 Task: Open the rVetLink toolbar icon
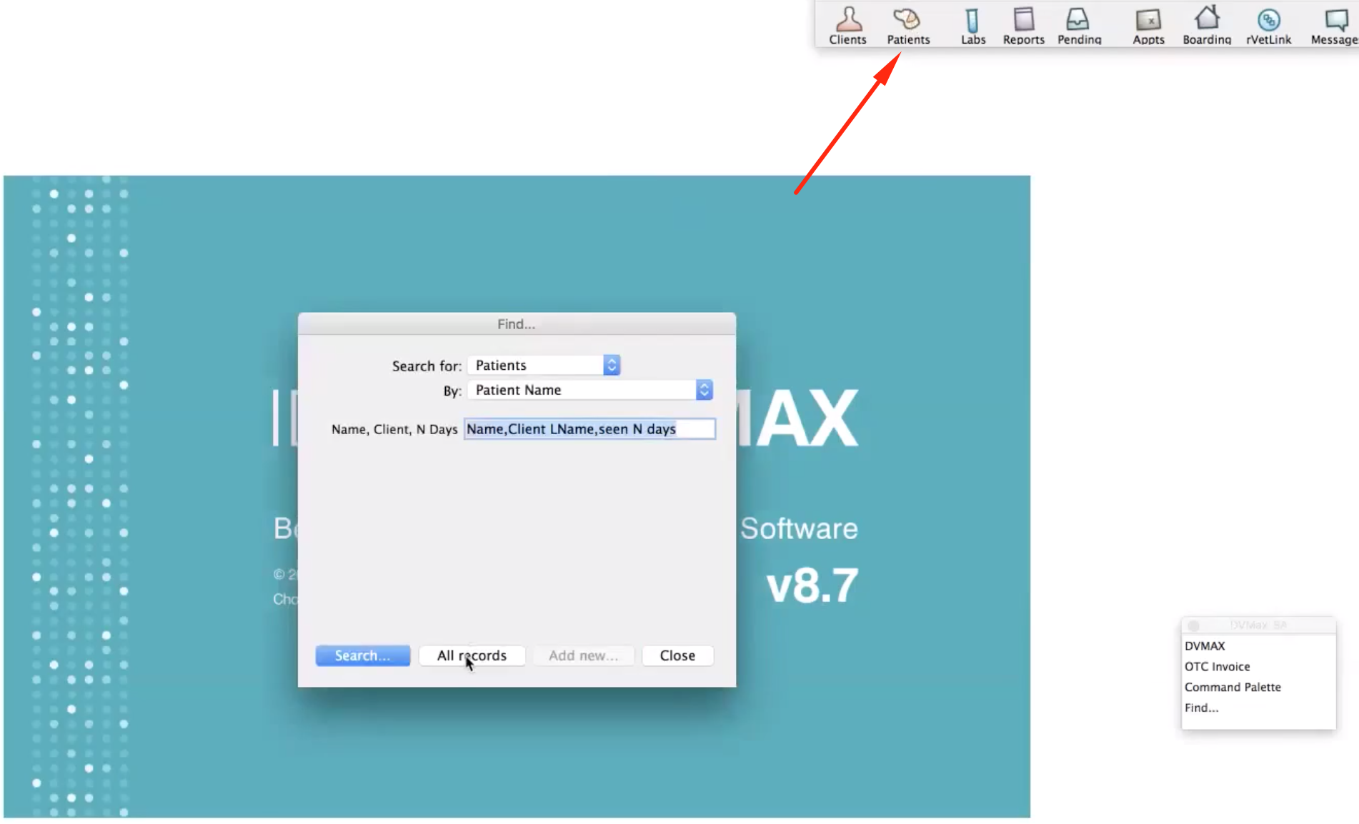(x=1268, y=25)
